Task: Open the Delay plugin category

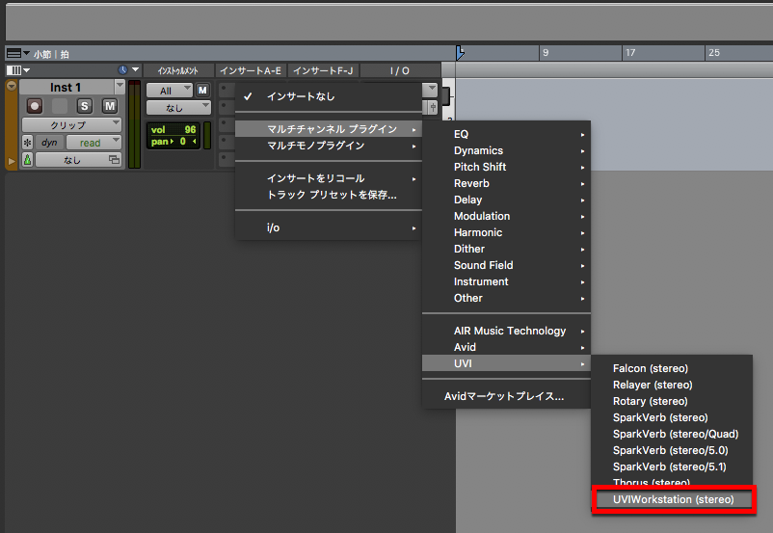Action: tap(506, 200)
